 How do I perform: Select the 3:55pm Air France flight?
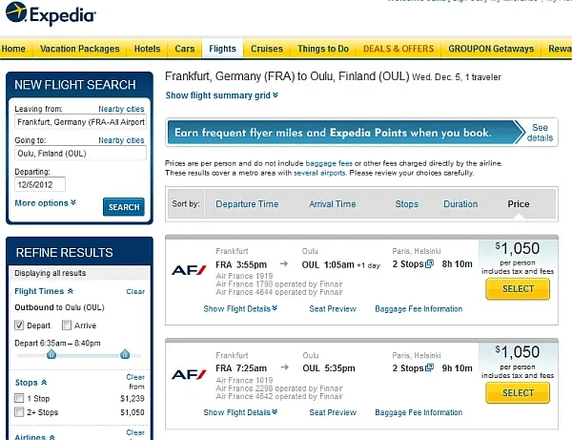coord(518,289)
